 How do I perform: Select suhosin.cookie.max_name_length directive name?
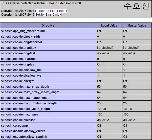[26, 98]
